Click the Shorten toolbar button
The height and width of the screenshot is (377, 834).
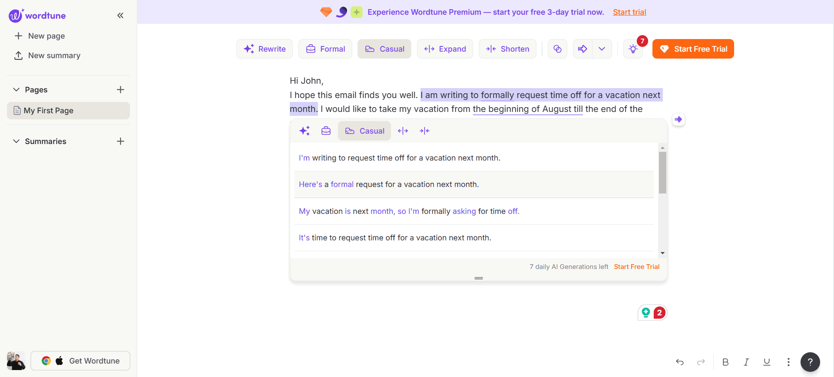[507, 49]
